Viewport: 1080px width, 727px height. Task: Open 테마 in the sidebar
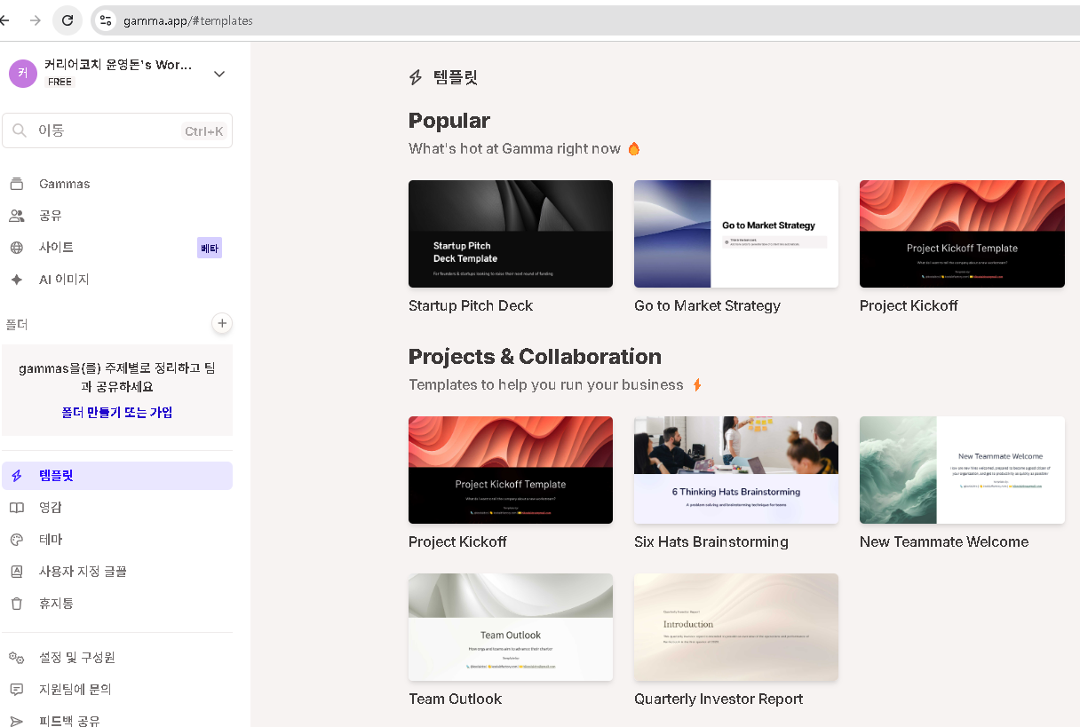pyautogui.click(x=116, y=540)
